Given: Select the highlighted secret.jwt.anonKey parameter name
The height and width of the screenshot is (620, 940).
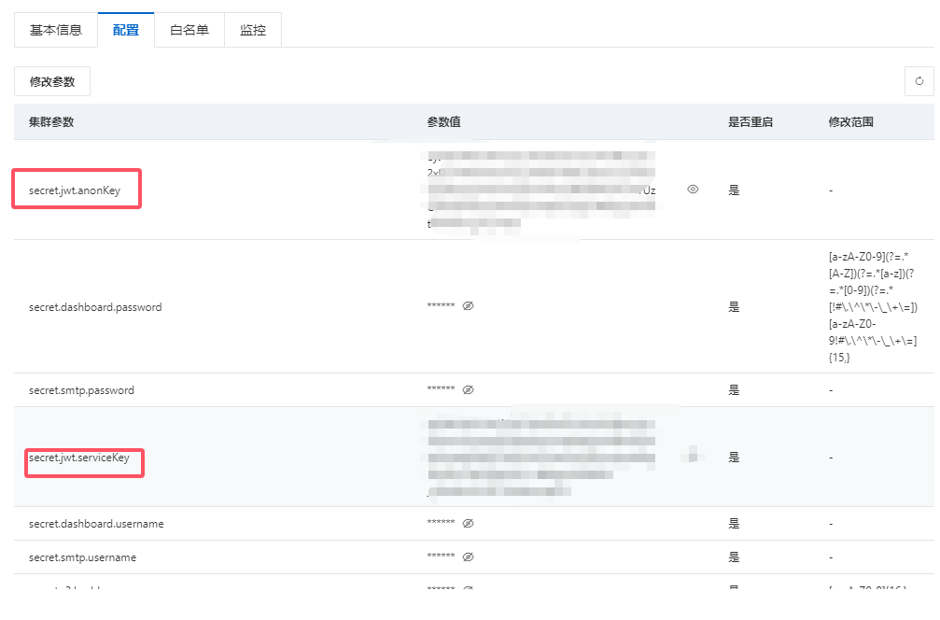Looking at the screenshot, I should (x=75, y=188).
